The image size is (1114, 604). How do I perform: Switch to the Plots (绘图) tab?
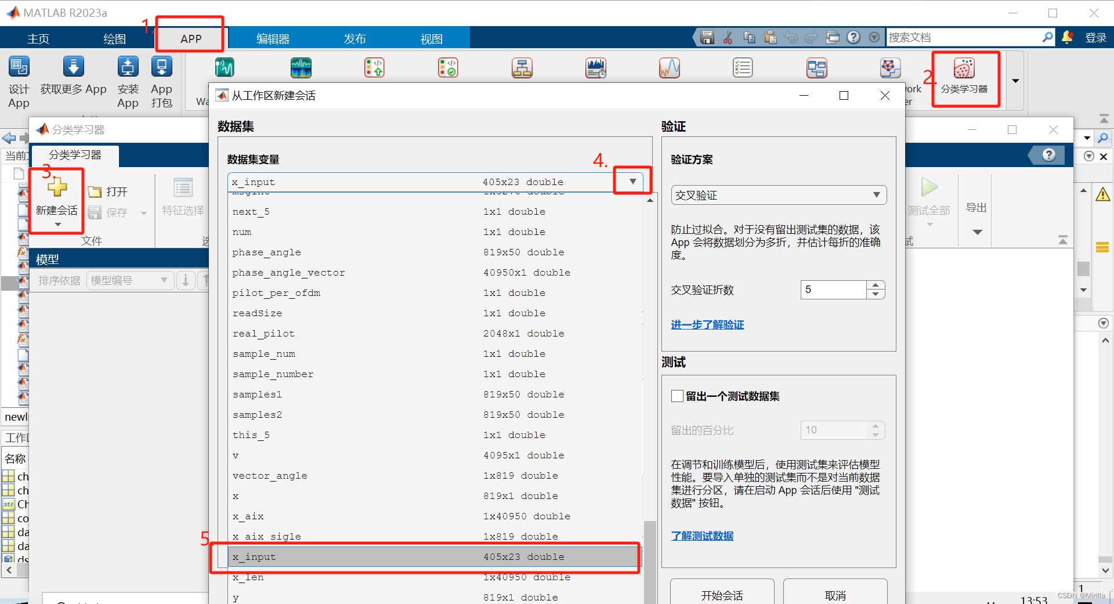coord(114,39)
